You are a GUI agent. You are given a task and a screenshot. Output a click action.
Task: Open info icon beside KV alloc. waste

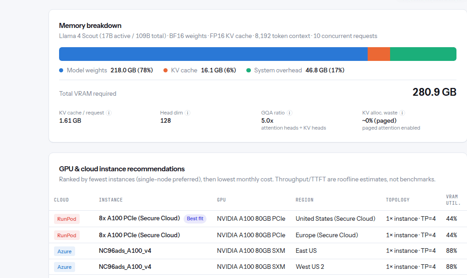click(402, 113)
